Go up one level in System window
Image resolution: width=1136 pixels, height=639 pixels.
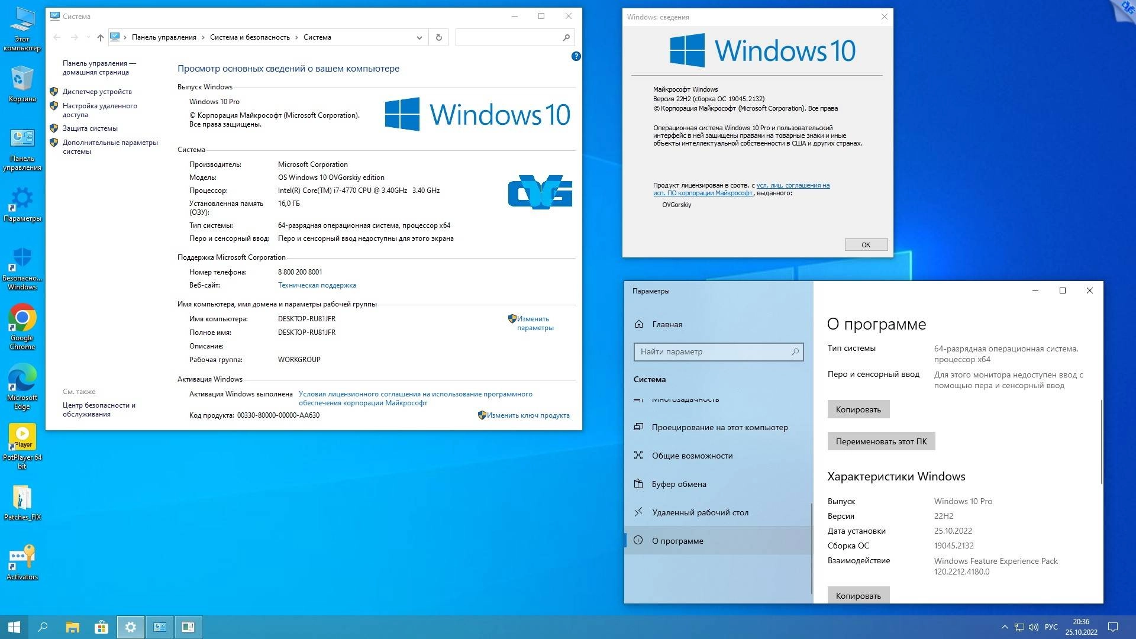[x=101, y=37]
